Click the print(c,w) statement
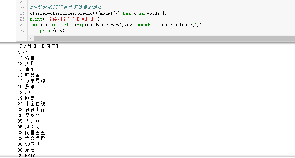This screenshot has height=158, width=295. click(x=52, y=31)
